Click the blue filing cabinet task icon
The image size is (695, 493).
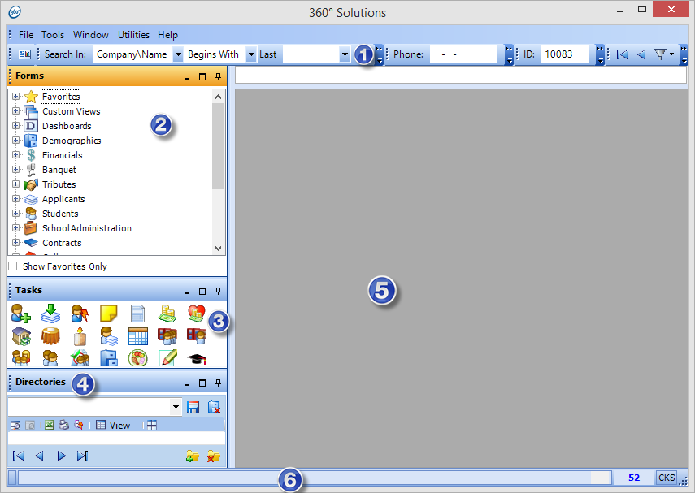click(109, 358)
